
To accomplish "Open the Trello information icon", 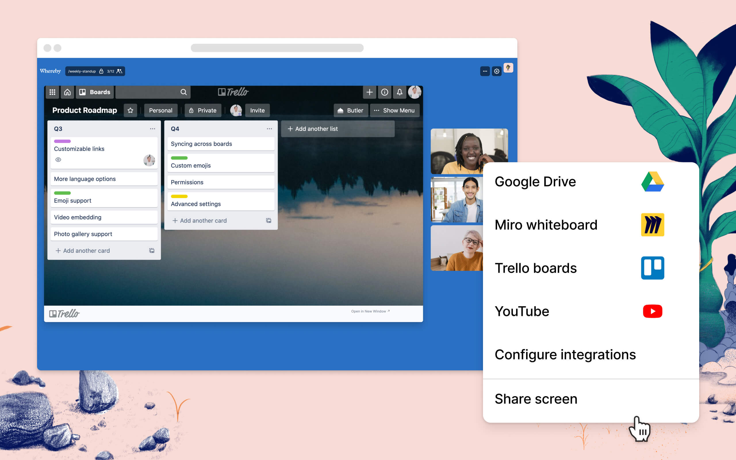I will 385,92.
